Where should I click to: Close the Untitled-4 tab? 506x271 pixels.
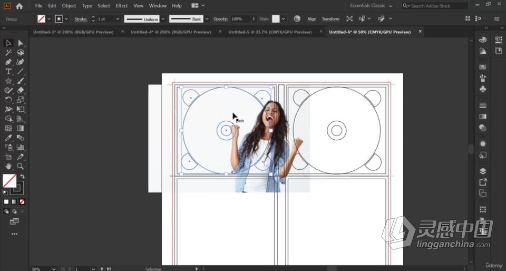click(220, 32)
